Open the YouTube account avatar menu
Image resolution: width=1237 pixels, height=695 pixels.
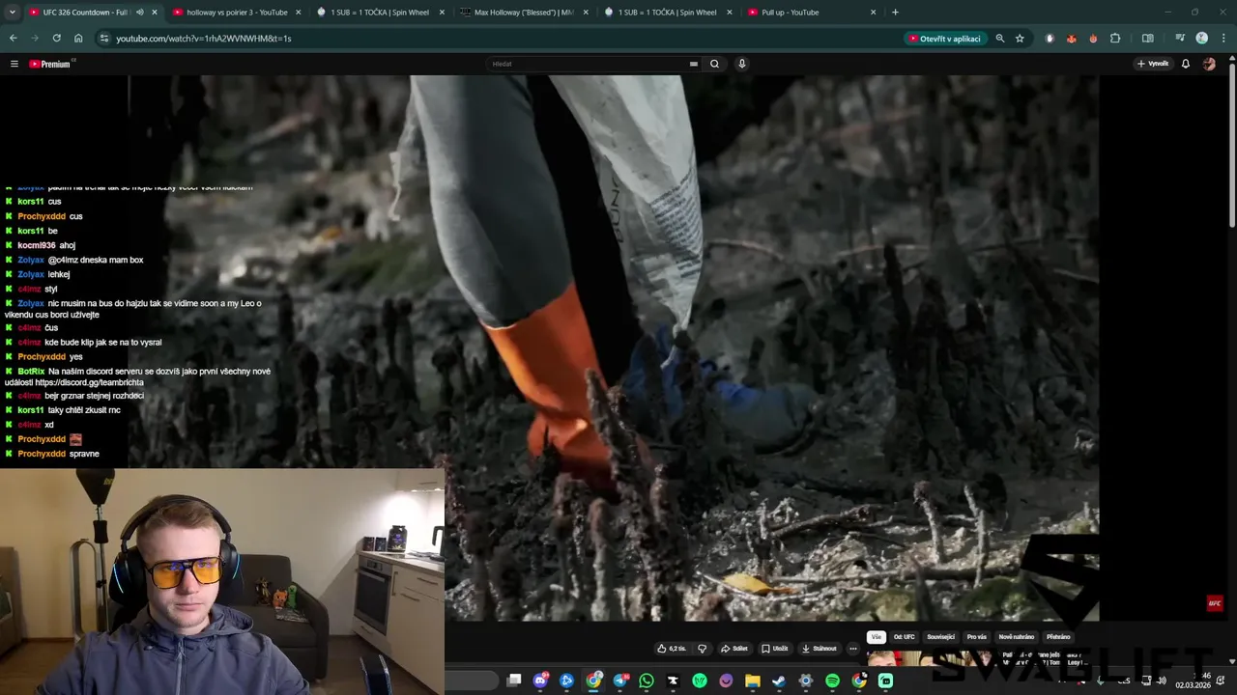coord(1209,64)
